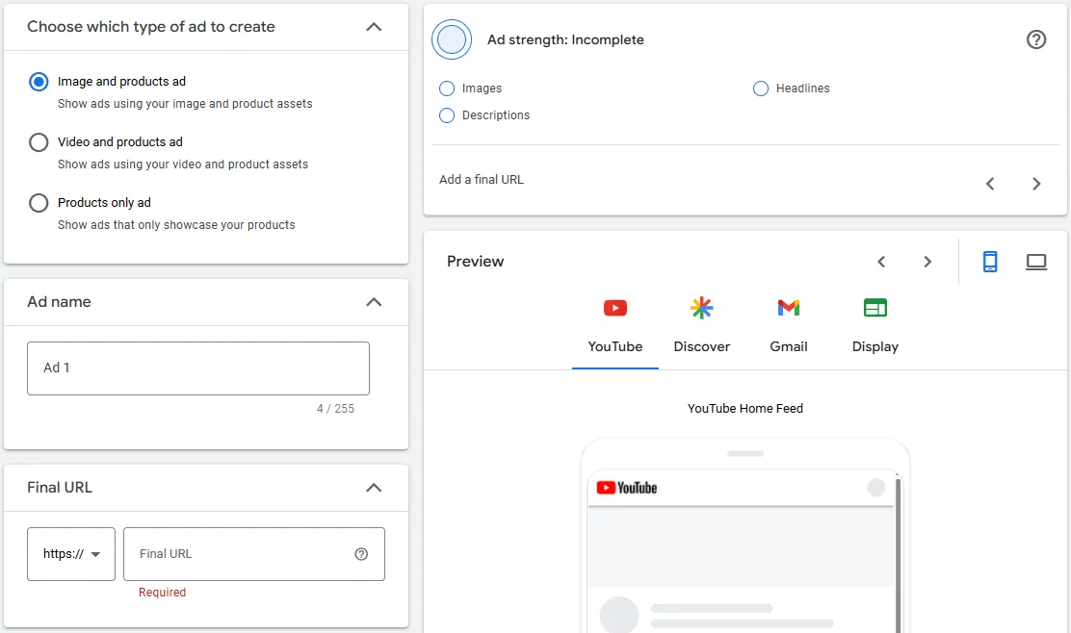
Task: Click the Ad strength circular indicator
Action: (x=452, y=39)
